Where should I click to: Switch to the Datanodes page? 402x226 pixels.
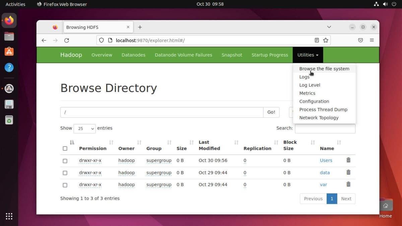[133, 55]
